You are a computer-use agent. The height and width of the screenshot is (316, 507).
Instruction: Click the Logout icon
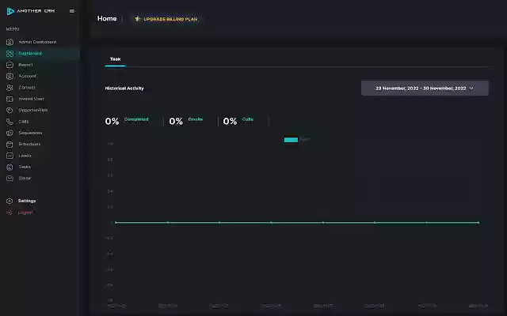pos(10,213)
